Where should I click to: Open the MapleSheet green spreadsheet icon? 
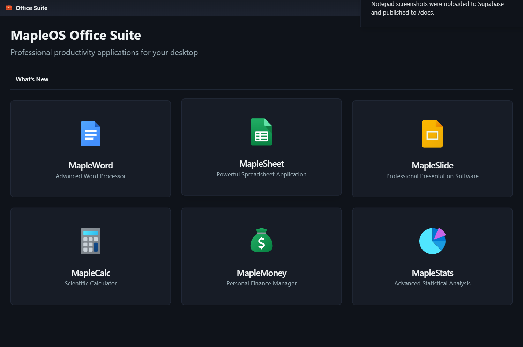pos(262,132)
